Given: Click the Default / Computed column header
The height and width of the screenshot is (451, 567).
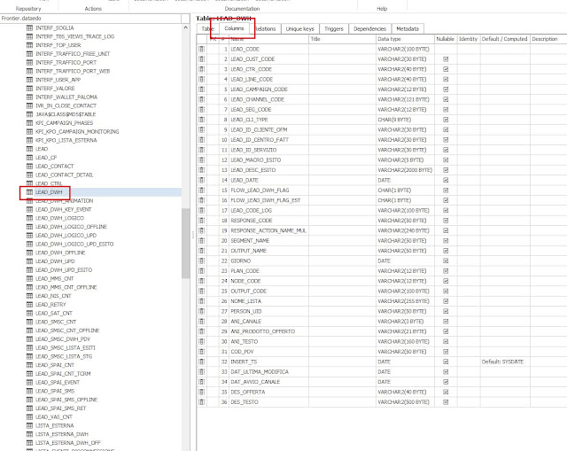Looking at the screenshot, I should pyautogui.click(x=505, y=39).
